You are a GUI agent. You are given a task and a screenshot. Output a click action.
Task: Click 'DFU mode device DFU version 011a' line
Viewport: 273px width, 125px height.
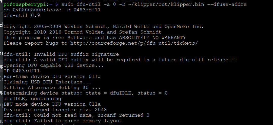[52, 104]
